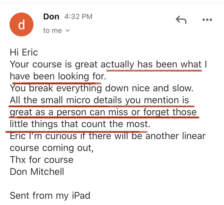Click the red underline beneath 'actually has been what'
Image resolution: width=224 pixels, height=205 pixels.
pos(154,70)
